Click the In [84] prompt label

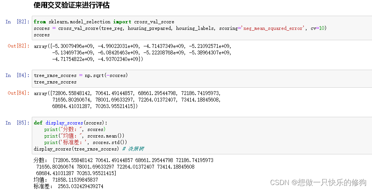pyautogui.click(x=18, y=75)
